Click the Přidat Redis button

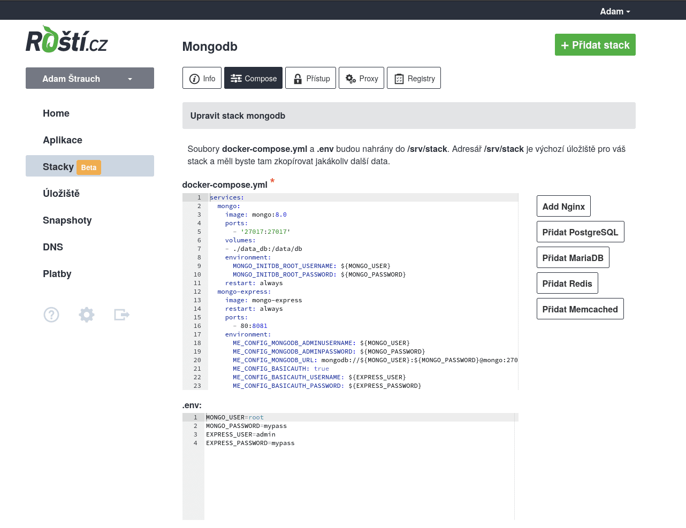(567, 283)
